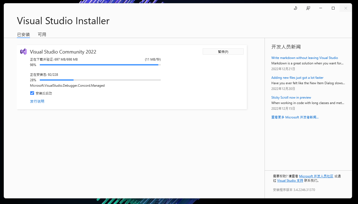The width and height of the screenshot is (358, 204).
Task: Click the download speed (11 MB/秒) text
Action: [153, 59]
